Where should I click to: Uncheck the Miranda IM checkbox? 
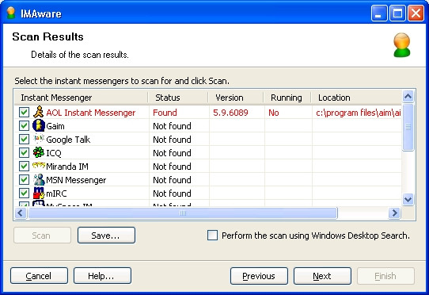24,167
